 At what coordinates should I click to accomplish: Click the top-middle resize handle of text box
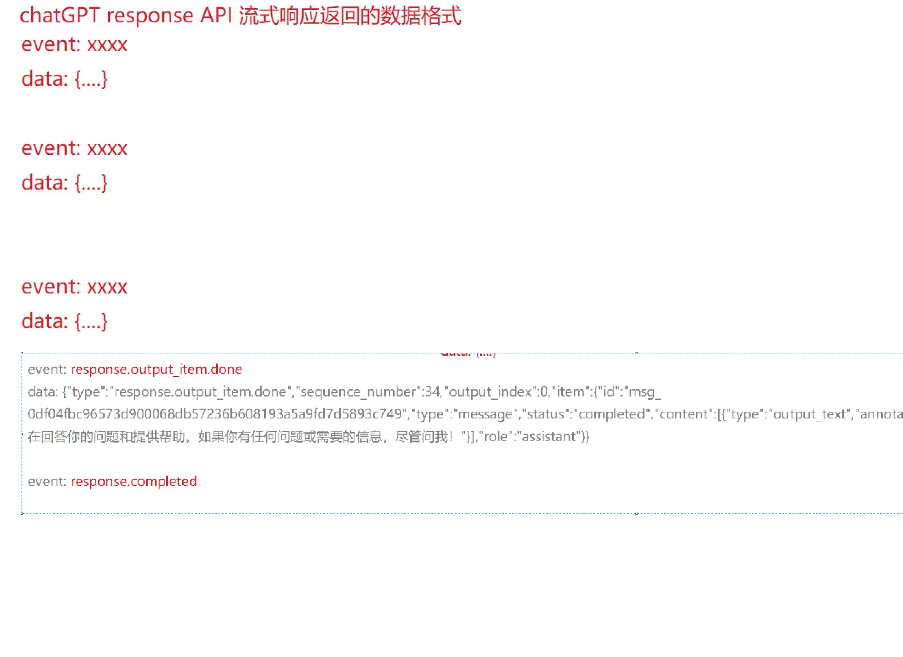point(636,353)
